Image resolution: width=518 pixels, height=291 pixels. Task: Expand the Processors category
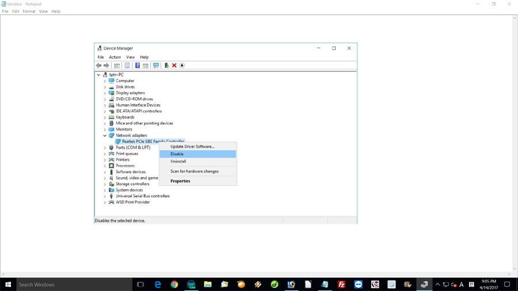[x=105, y=166]
